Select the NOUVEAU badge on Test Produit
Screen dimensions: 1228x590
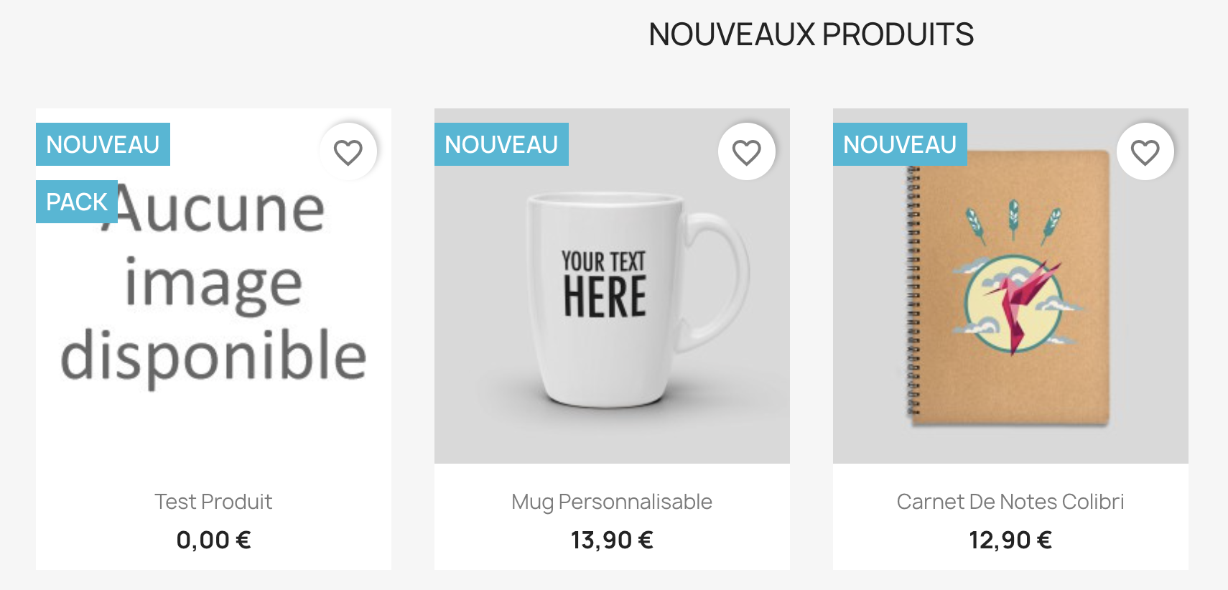103,144
